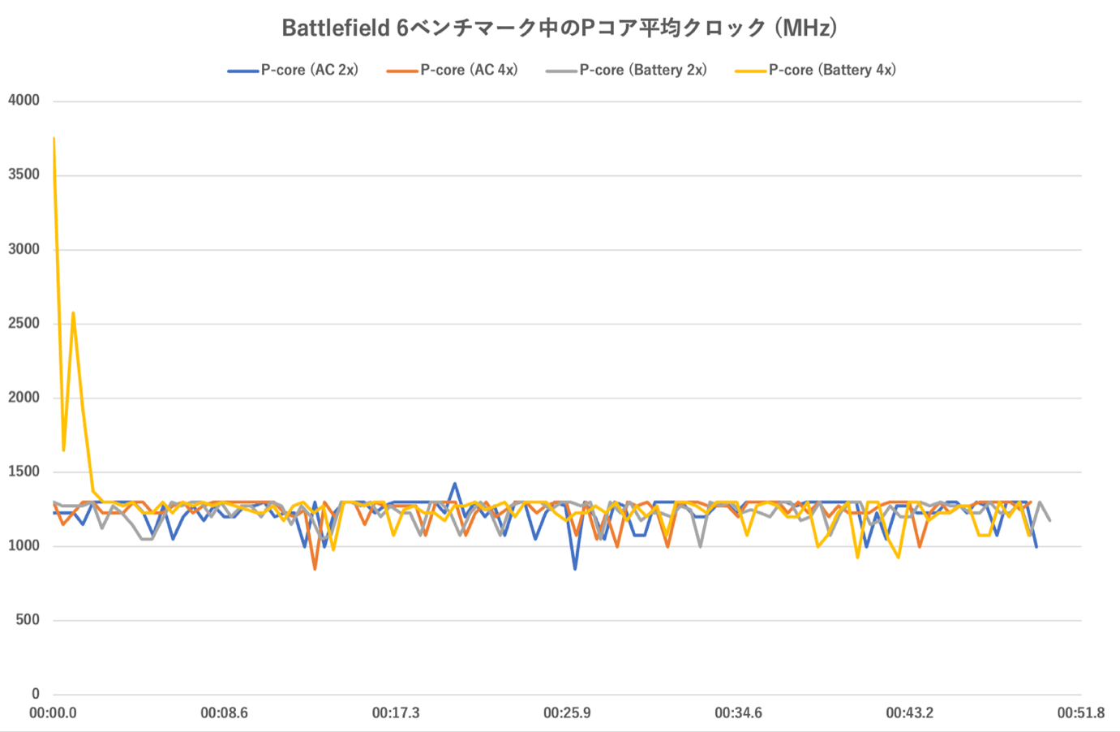This screenshot has height=732, width=1120.
Task: Click the 00:08.6 x-axis label
Action: (224, 713)
